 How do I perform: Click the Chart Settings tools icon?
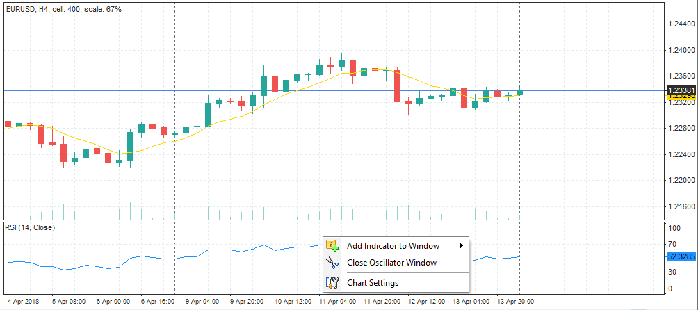pos(332,283)
